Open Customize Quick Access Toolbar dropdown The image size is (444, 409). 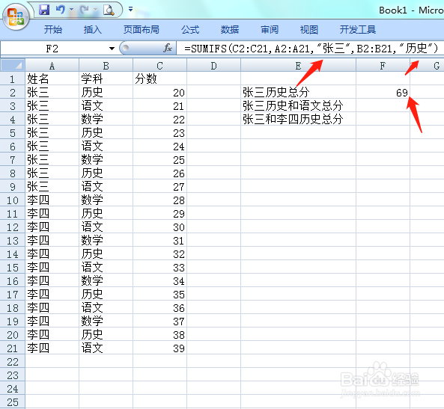130,9
